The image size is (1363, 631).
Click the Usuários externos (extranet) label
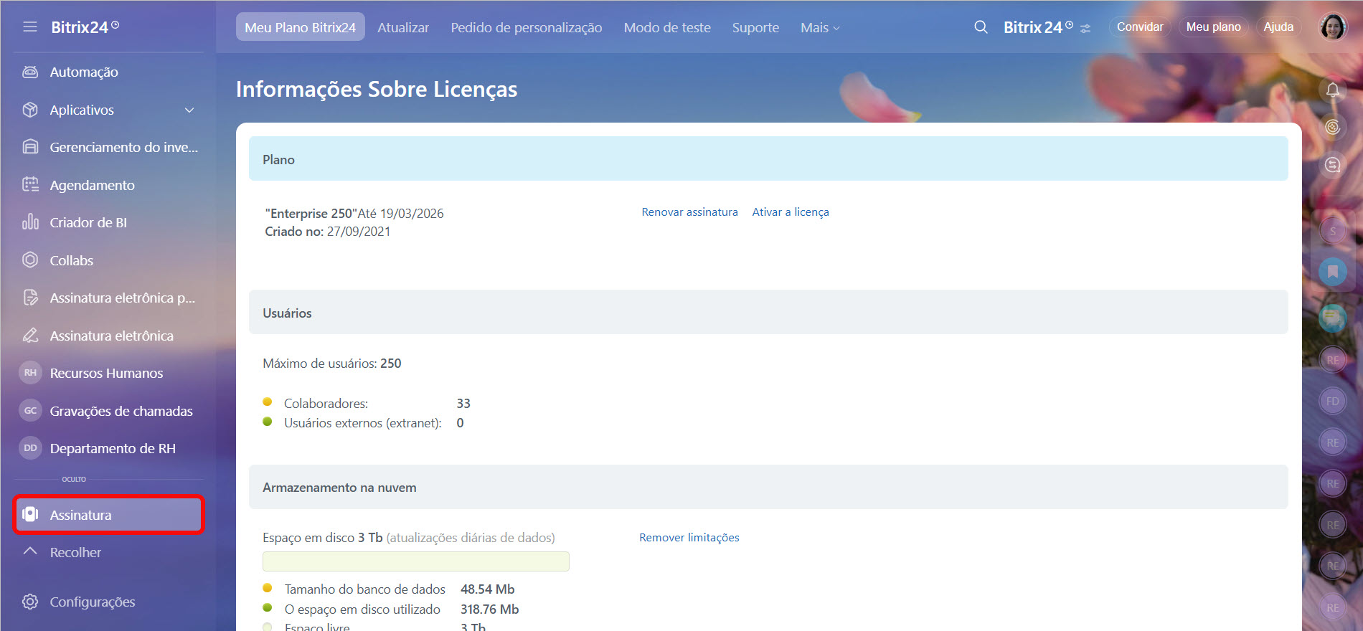363,423
